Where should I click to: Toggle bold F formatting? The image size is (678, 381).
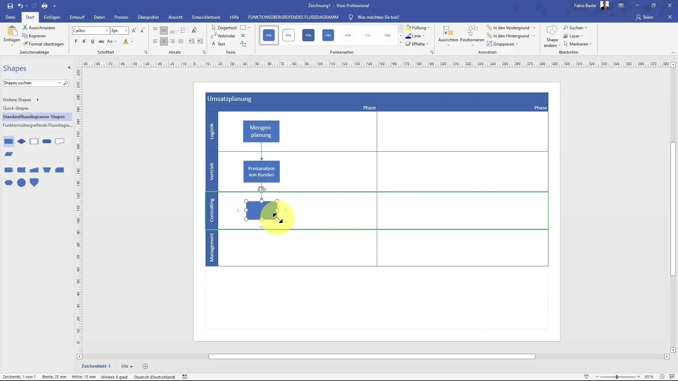pyautogui.click(x=76, y=41)
